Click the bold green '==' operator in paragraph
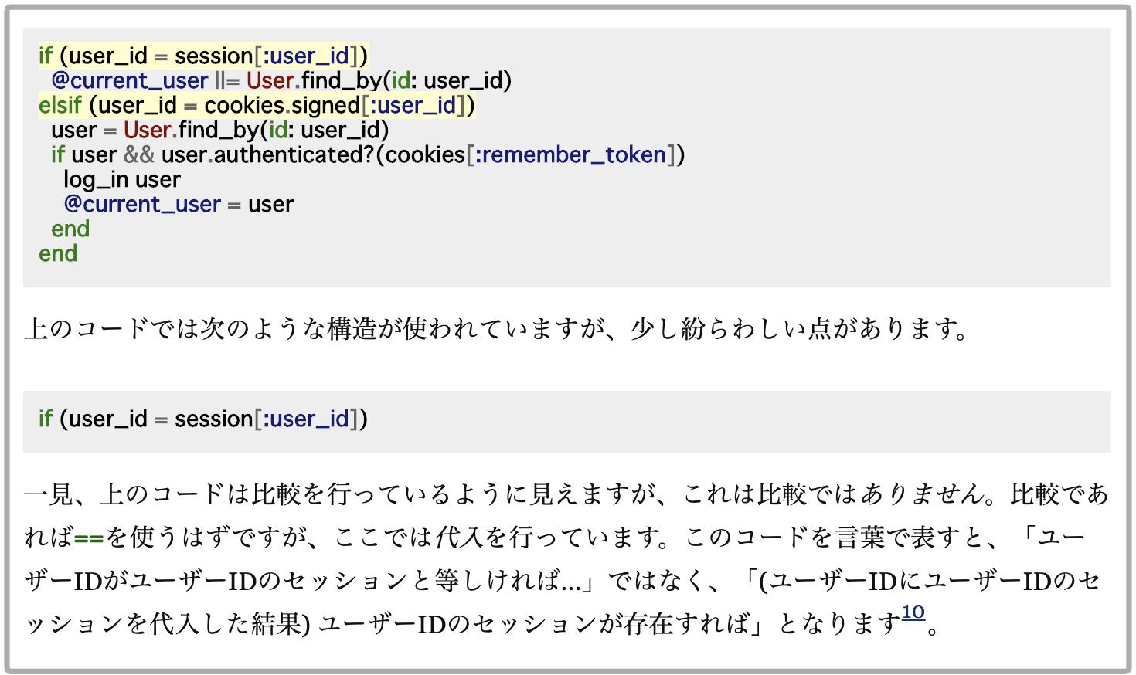Screen dimensions: 1136x675 (x=89, y=537)
